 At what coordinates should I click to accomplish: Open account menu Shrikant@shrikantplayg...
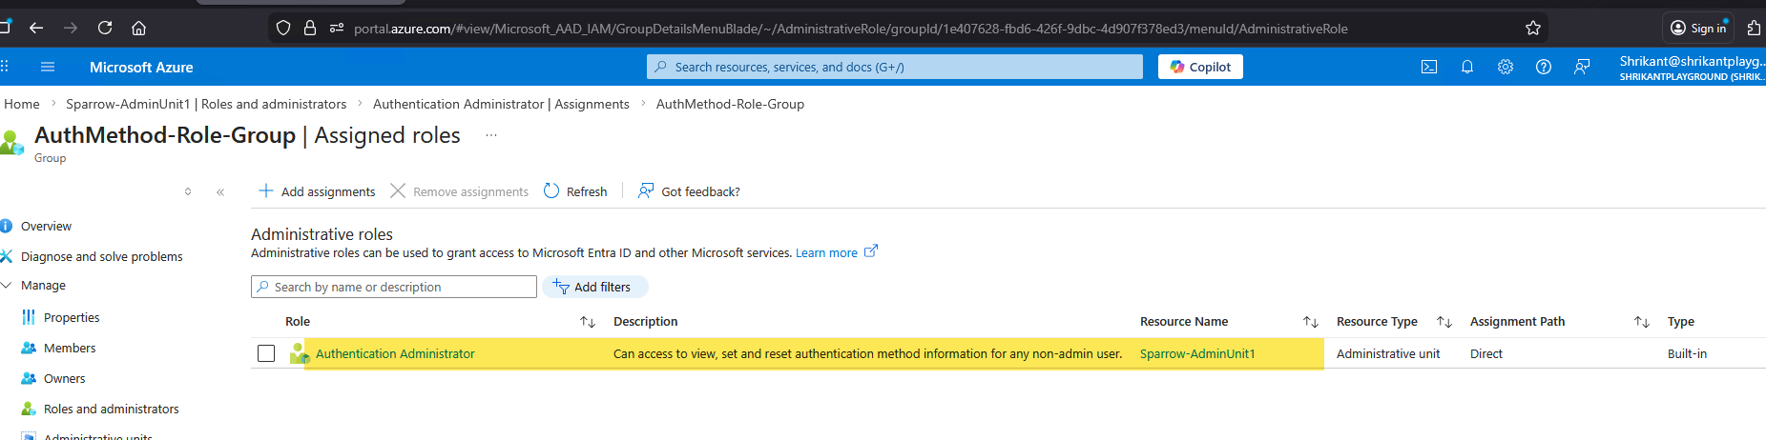point(1692,67)
